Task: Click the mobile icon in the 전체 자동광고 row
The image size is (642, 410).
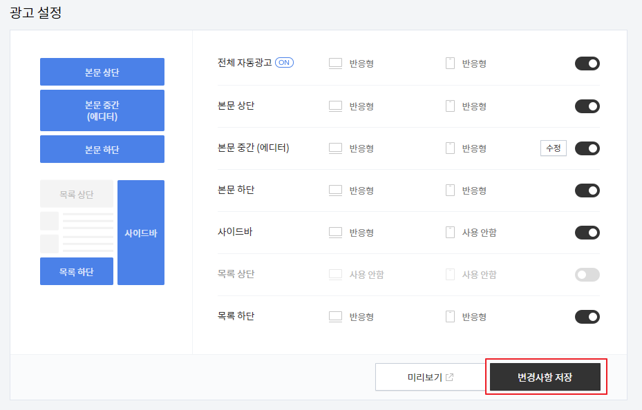Action: (x=449, y=62)
